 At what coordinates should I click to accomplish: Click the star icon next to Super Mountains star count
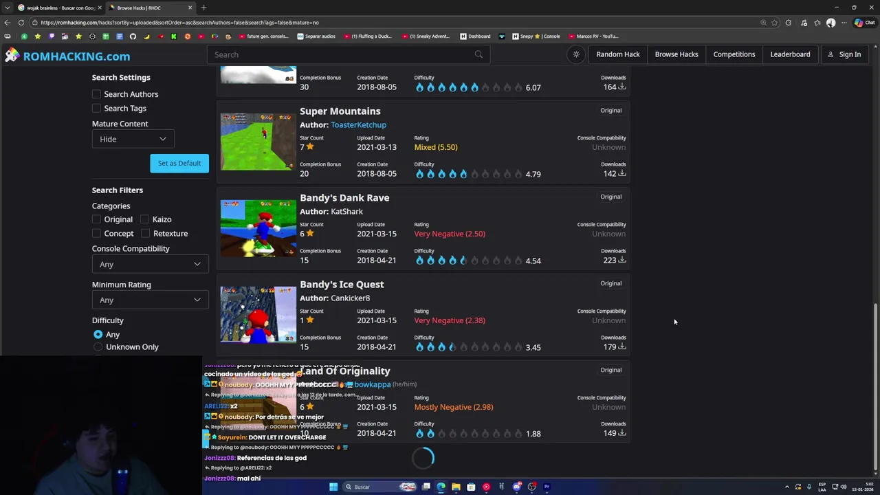(310, 146)
